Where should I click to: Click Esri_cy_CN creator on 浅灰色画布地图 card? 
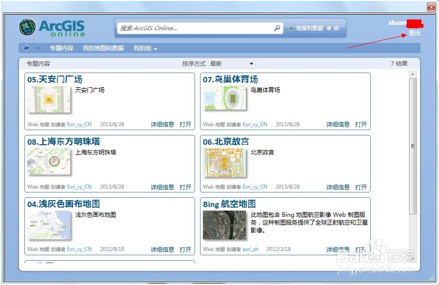tap(79, 249)
